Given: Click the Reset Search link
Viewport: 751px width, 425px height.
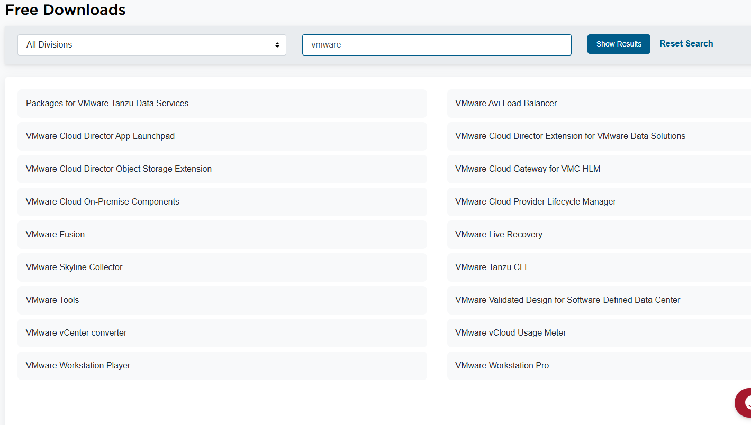Looking at the screenshot, I should pos(686,44).
